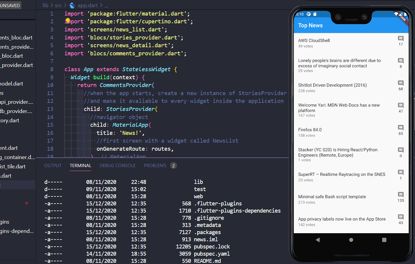Image resolution: width=415 pixels, height=264 pixels.
Task: Open 'App privacy labels now live' story
Action: [x=342, y=219]
